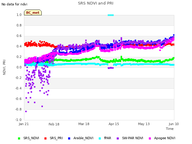Click the red SRS_PRI legend swatch
The height and width of the screenshot is (144, 192).
pyautogui.click(x=45, y=139)
